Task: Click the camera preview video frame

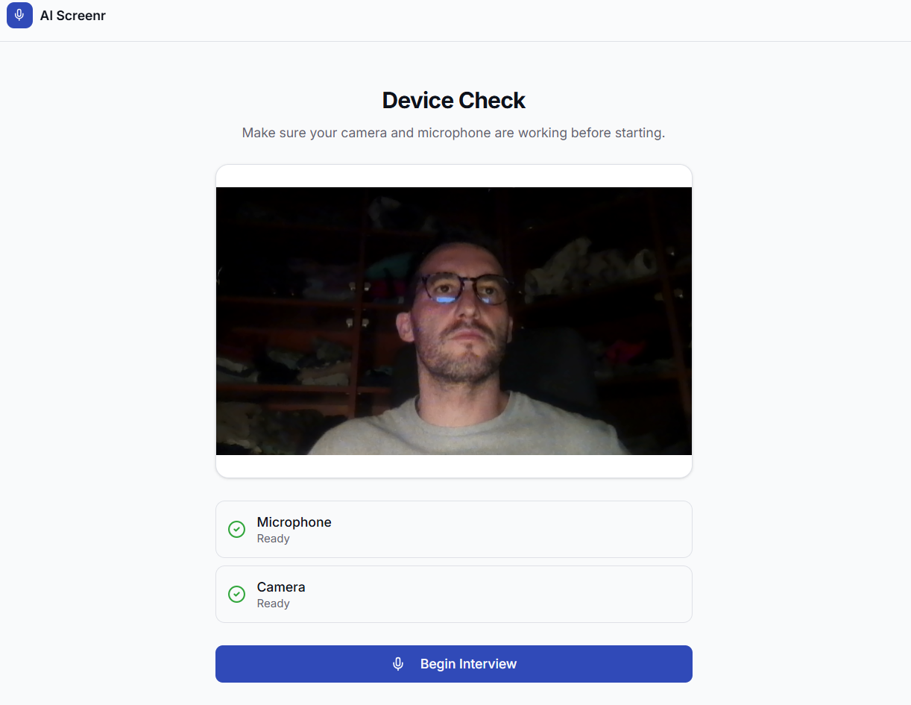Action: click(453, 321)
